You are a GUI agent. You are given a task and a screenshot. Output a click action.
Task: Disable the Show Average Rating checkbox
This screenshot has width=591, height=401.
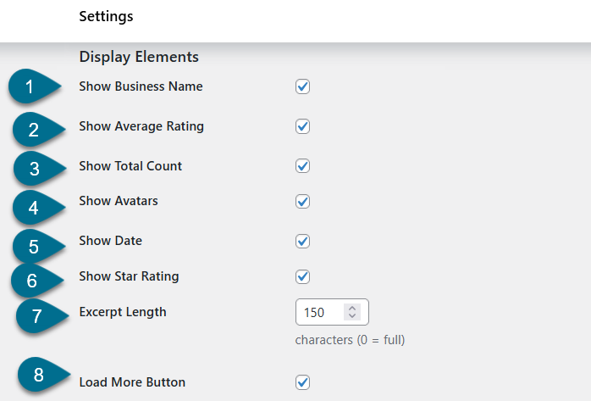tap(302, 126)
